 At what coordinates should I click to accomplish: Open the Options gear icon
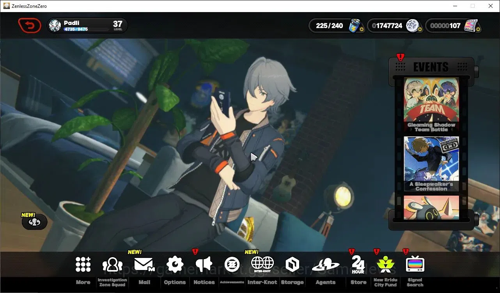coord(175,265)
